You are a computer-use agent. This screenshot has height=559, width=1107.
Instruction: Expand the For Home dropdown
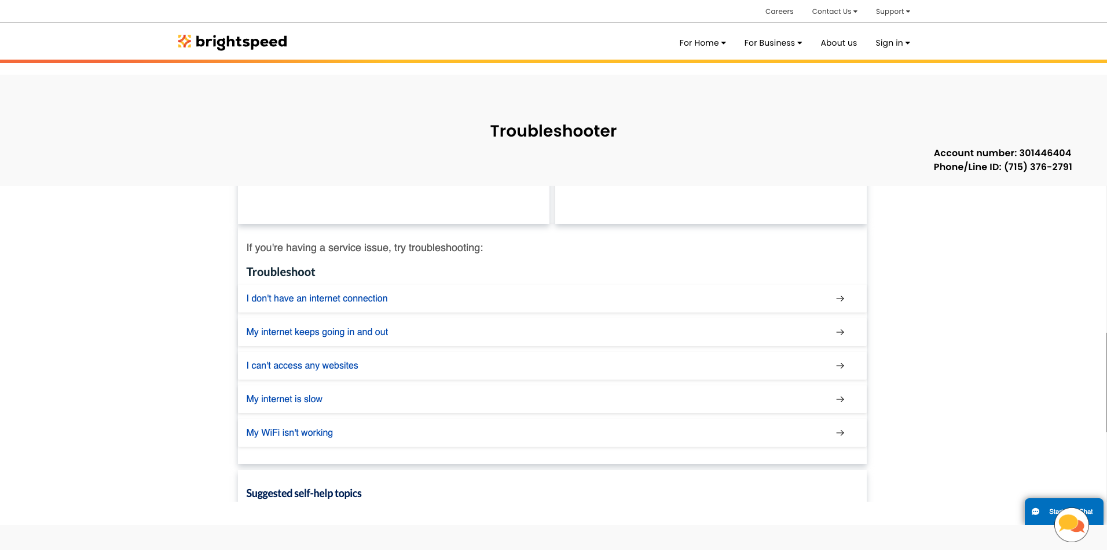pos(702,43)
